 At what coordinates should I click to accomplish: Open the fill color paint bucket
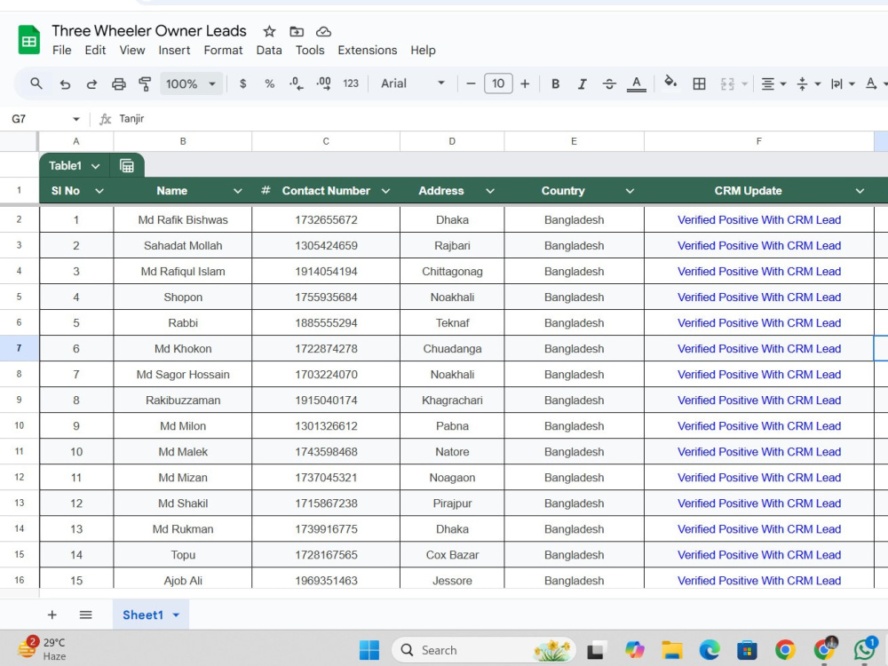670,83
